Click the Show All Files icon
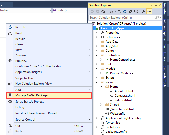Viewport: 169px width, 135px height. click(x=136, y=11)
